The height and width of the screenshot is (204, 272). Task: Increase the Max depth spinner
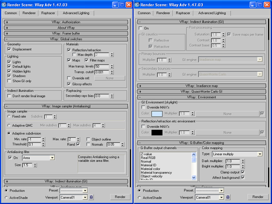[112, 54]
